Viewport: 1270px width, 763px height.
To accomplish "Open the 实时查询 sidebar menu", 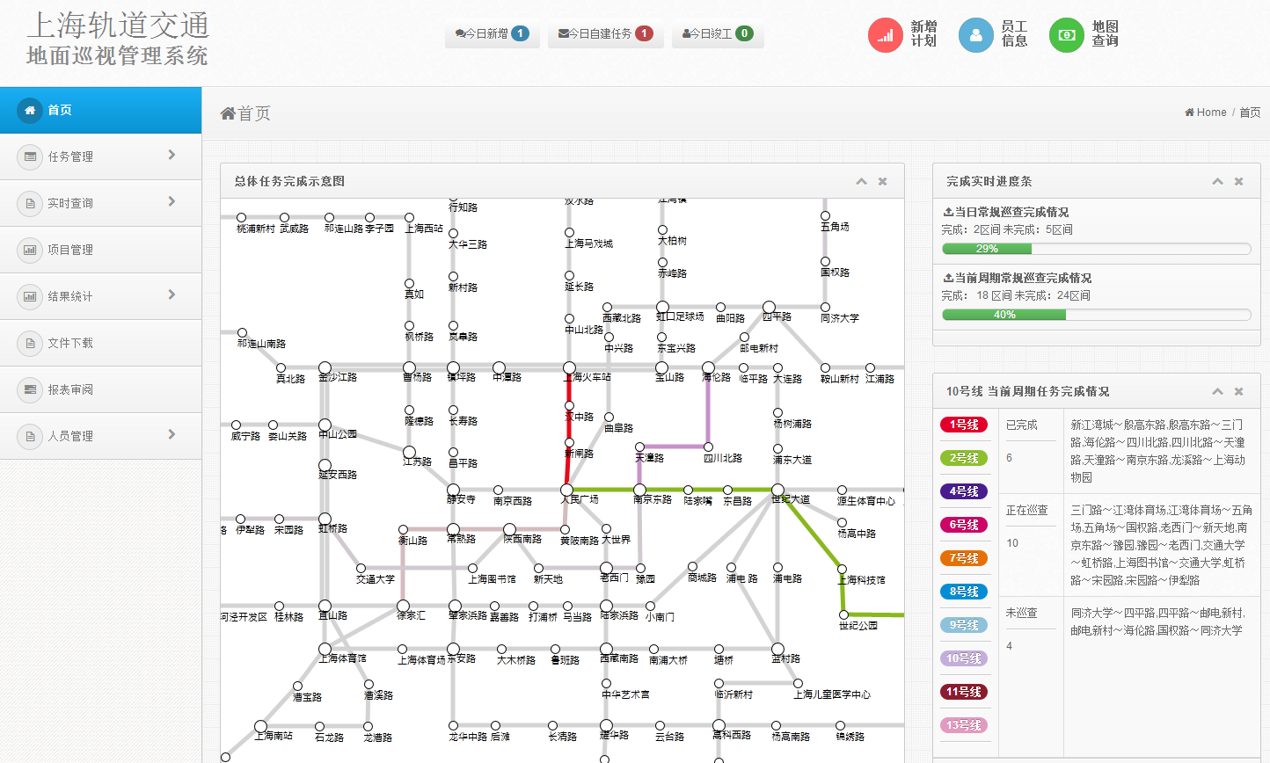I will pyautogui.click(x=70, y=203).
